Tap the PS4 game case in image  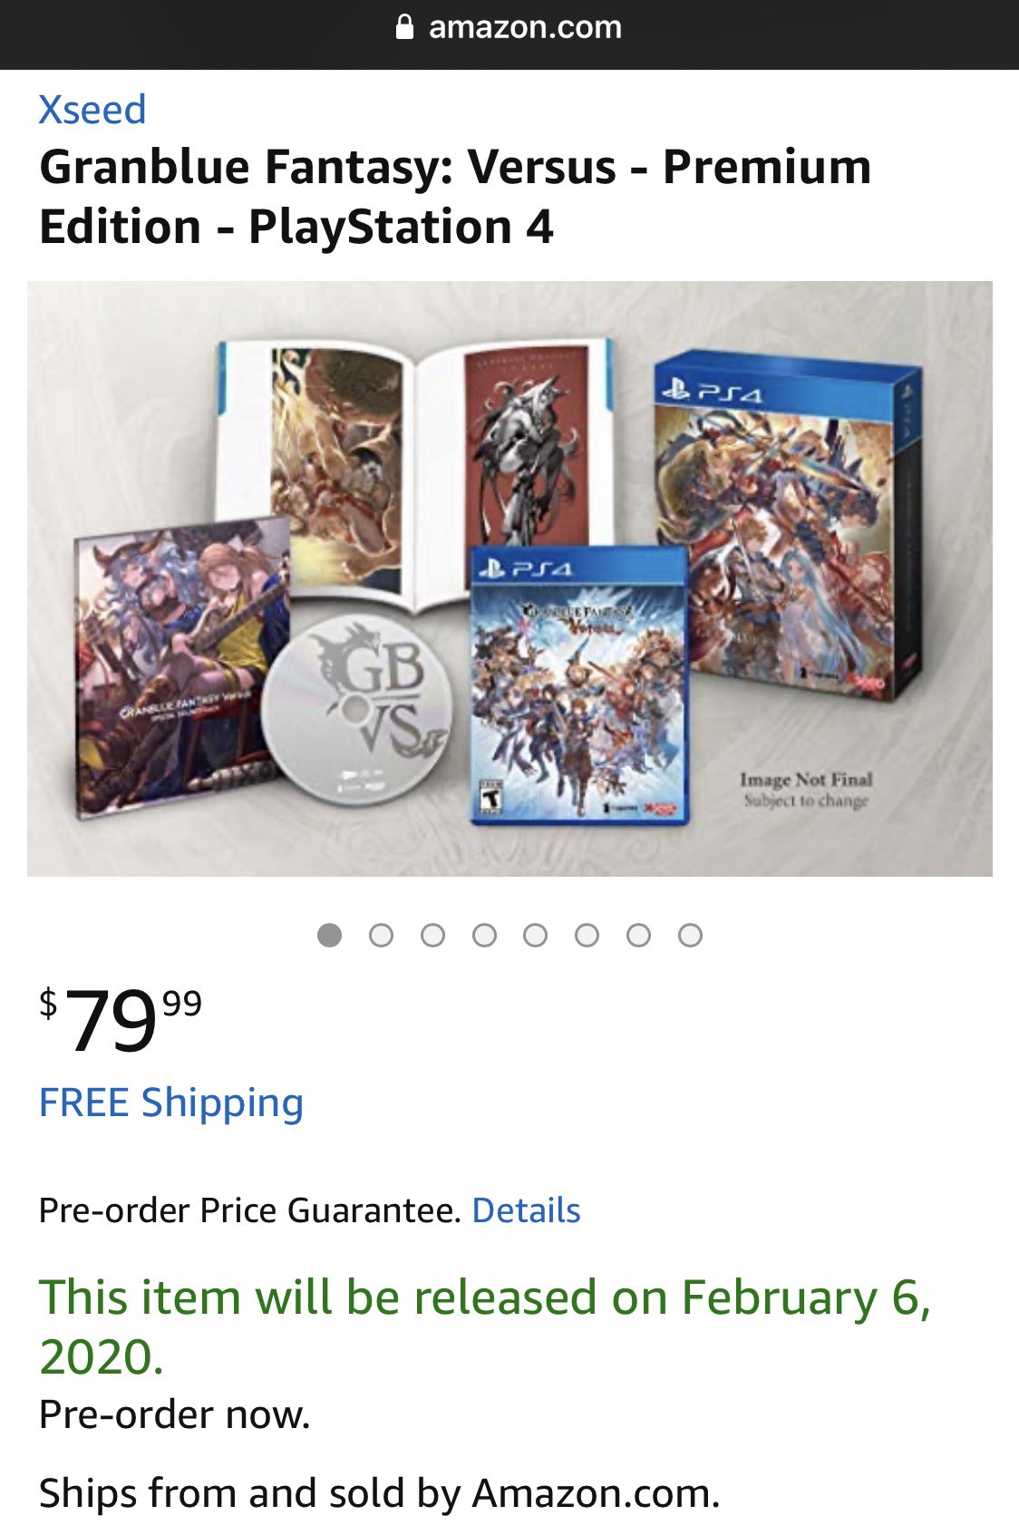click(579, 685)
